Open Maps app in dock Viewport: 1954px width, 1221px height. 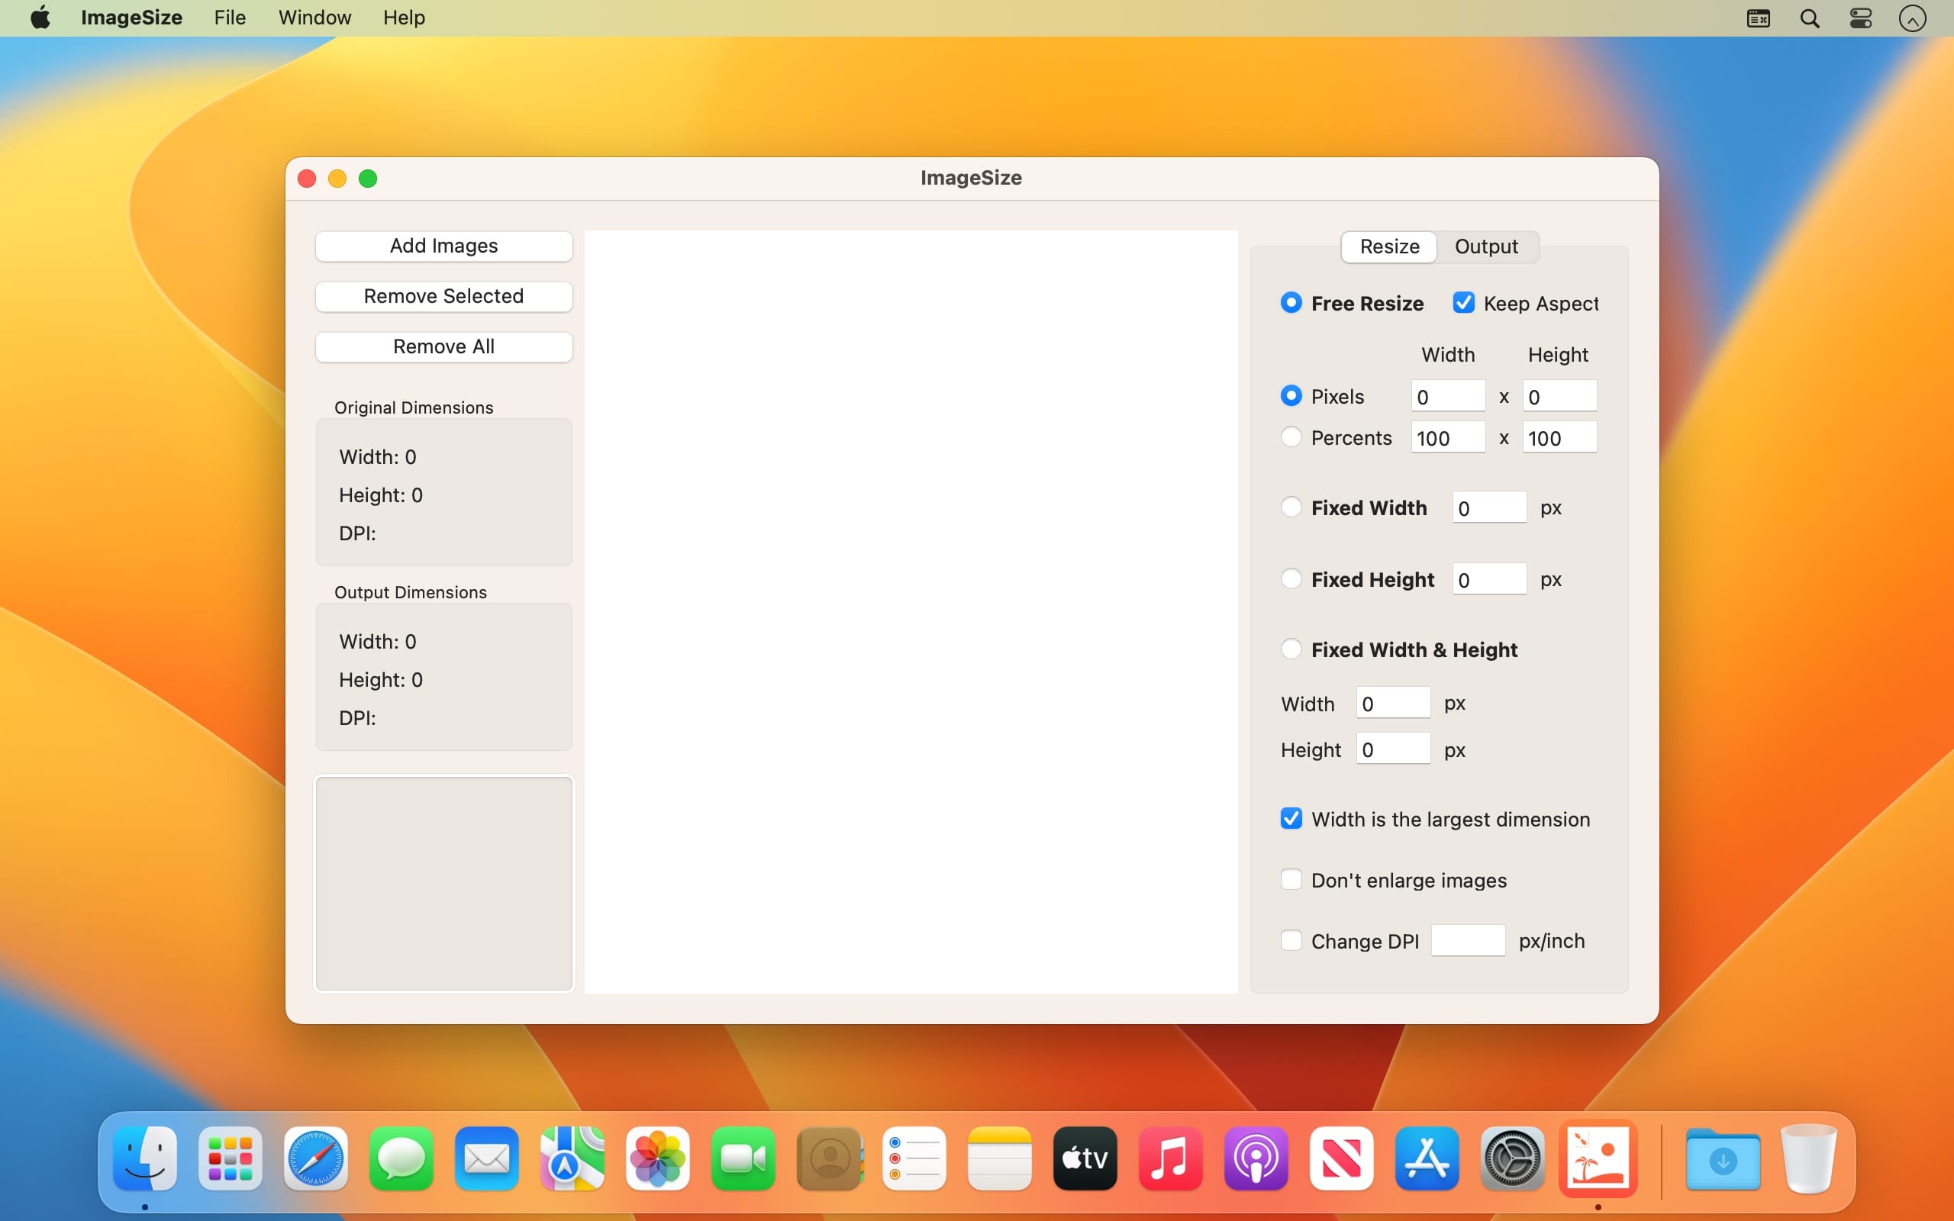coord(572,1158)
